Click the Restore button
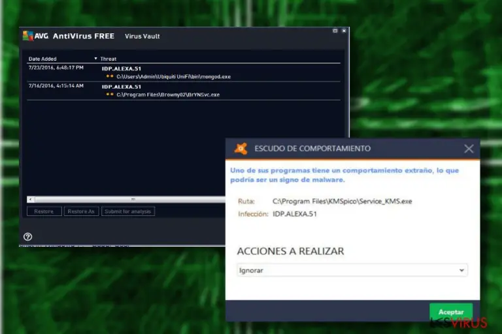The width and height of the screenshot is (502, 334). point(44,211)
